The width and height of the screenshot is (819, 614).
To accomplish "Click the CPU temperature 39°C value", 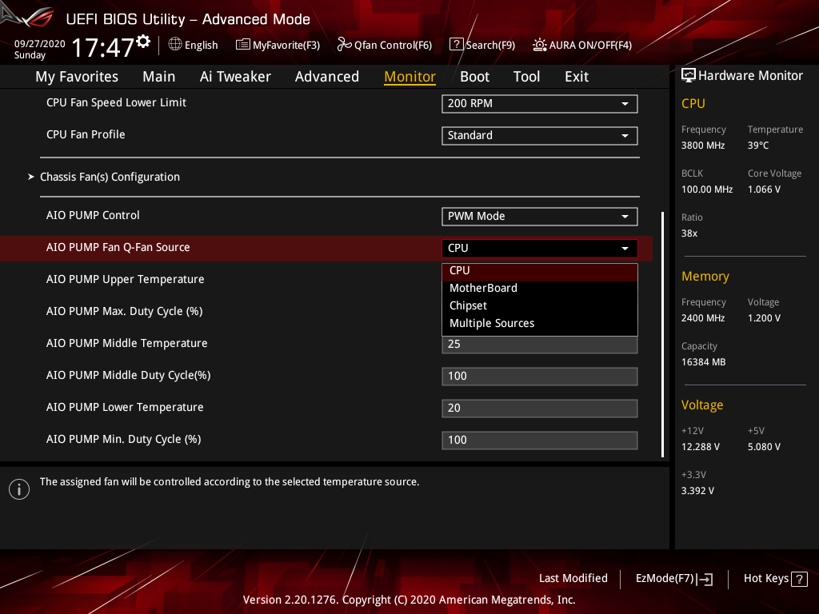I will [x=758, y=146].
